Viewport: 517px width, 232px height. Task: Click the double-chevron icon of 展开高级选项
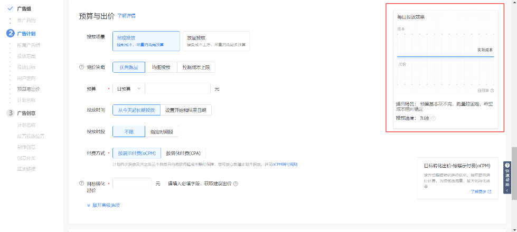88,205
